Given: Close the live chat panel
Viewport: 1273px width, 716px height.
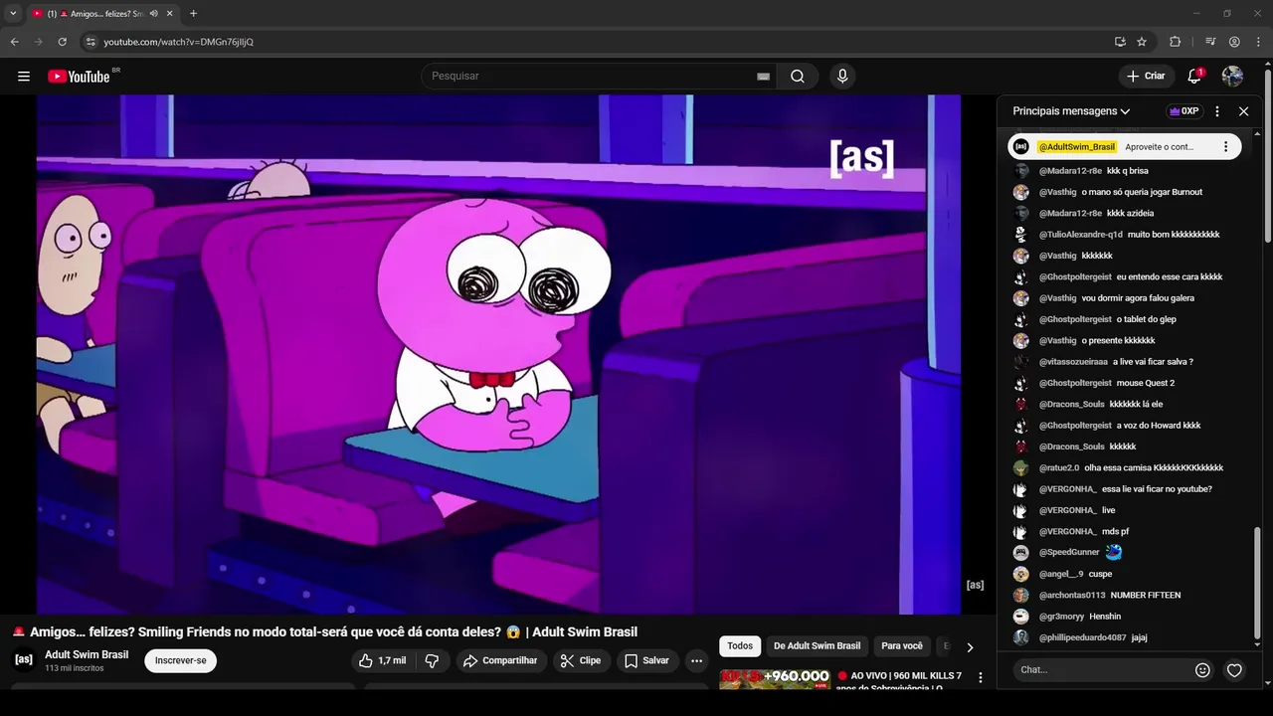Looking at the screenshot, I should coord(1243,111).
